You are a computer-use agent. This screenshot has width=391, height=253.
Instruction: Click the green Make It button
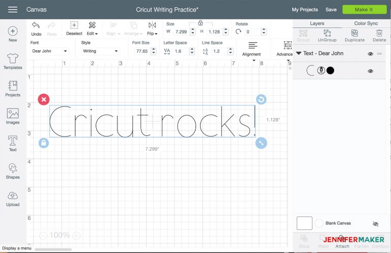365,10
